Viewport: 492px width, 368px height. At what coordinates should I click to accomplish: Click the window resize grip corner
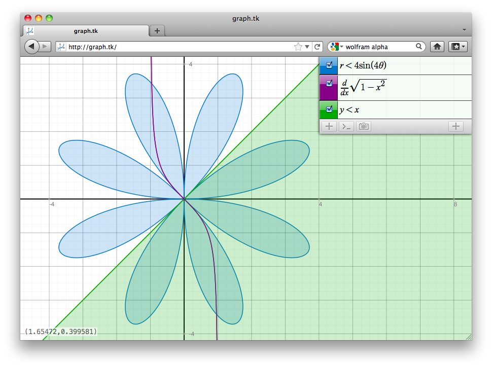(x=469, y=337)
